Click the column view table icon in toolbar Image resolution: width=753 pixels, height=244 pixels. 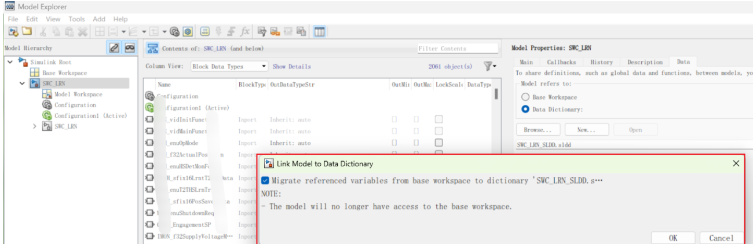pos(319,32)
